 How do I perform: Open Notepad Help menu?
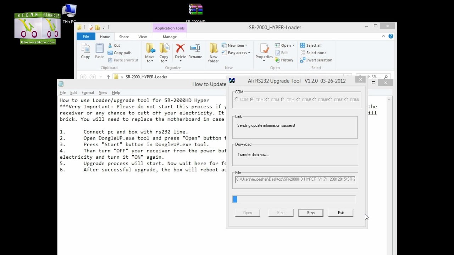116,92
